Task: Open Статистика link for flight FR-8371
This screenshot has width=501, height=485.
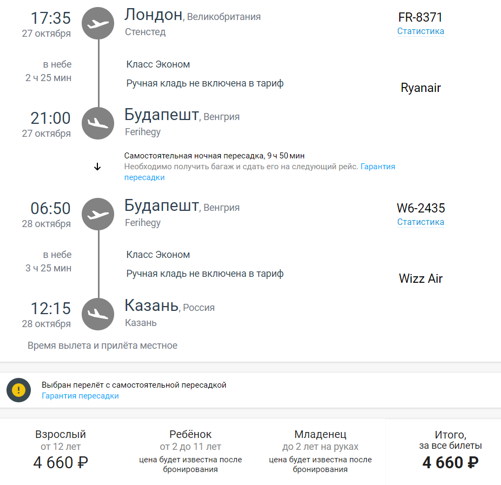Action: (420, 31)
